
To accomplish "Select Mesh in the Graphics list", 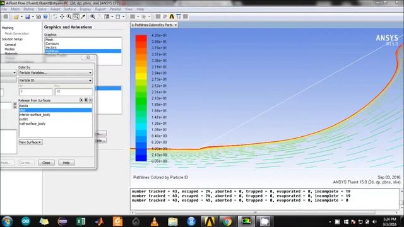I will [x=83, y=40].
